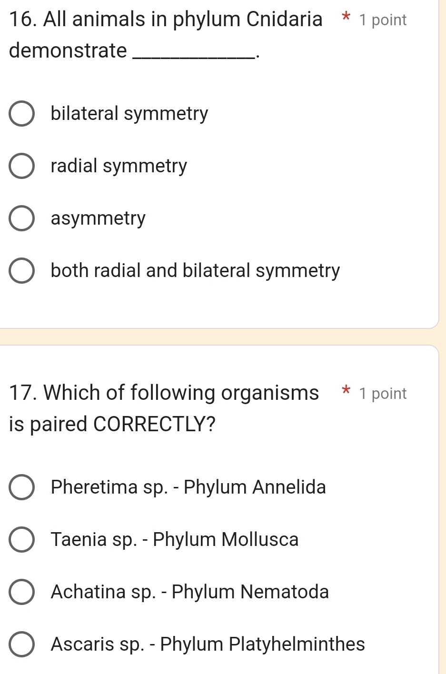Click "both radial and bilateral symmetry" label
Viewport: 446px width, 674px height.
click(x=195, y=271)
